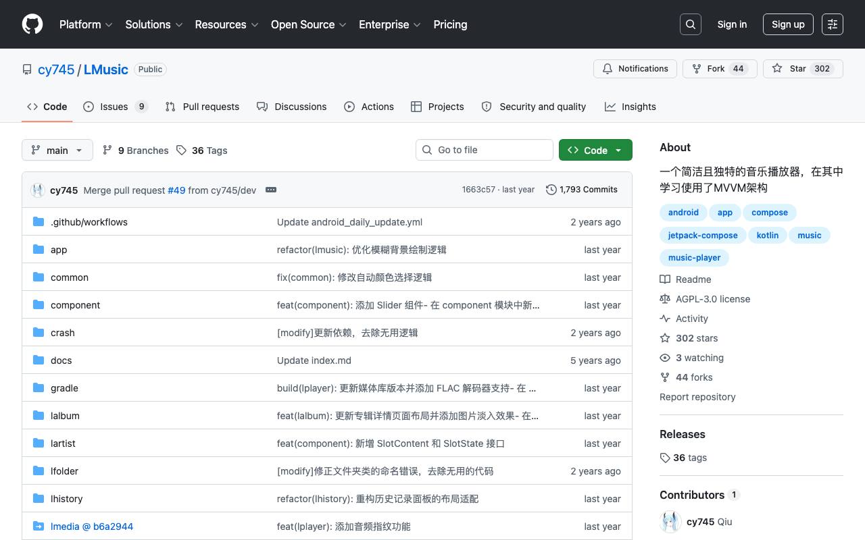Click the common folder icon
Screen dimensions: 865x540
39,277
